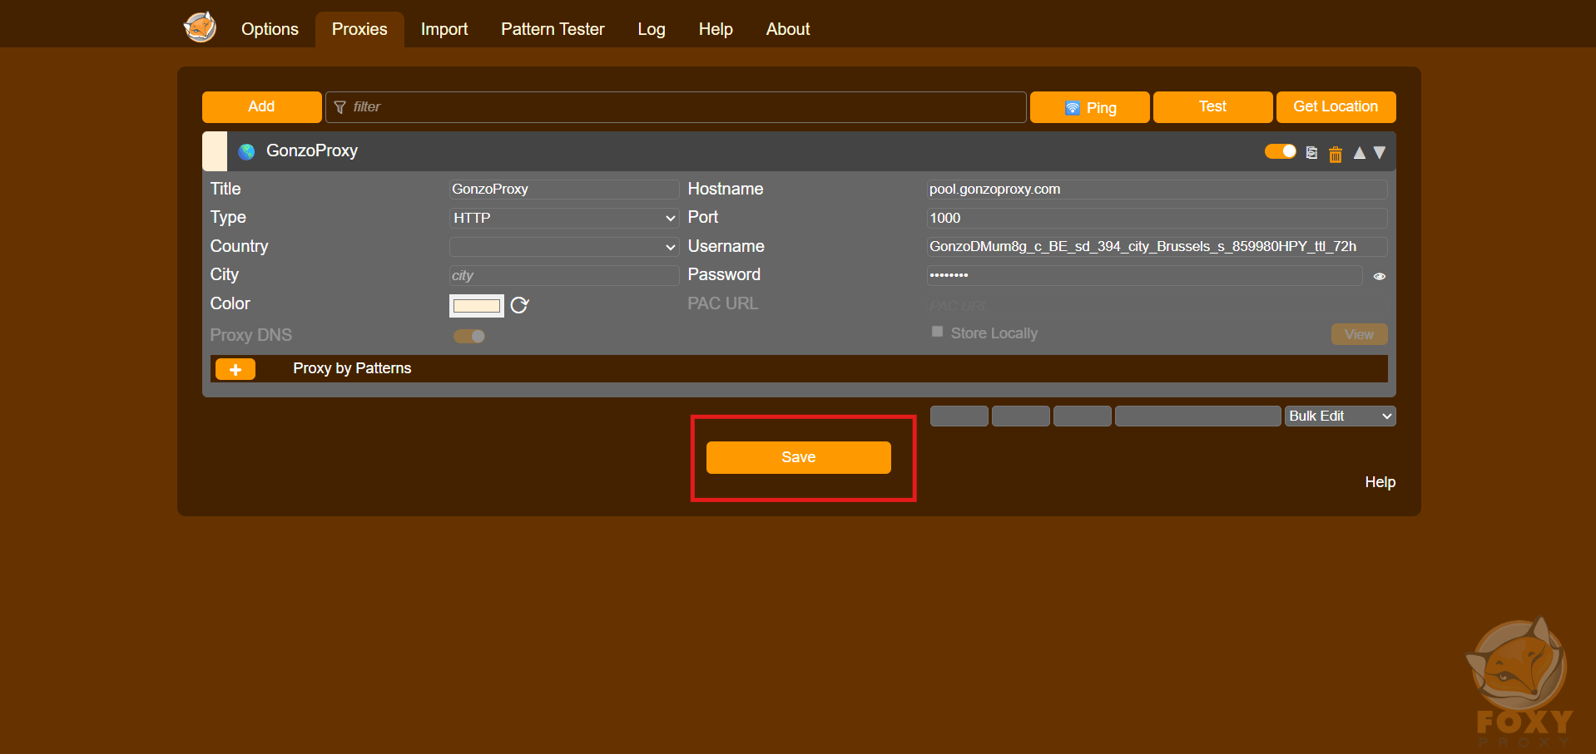Edit the Hostname field pool.gonzoproxy.com
This screenshot has width=1596, height=754.
pos(1157,189)
